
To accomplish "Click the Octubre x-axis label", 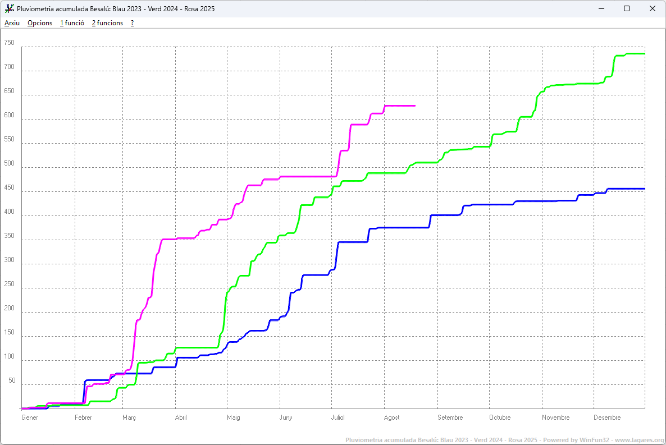I will pyautogui.click(x=500, y=418).
